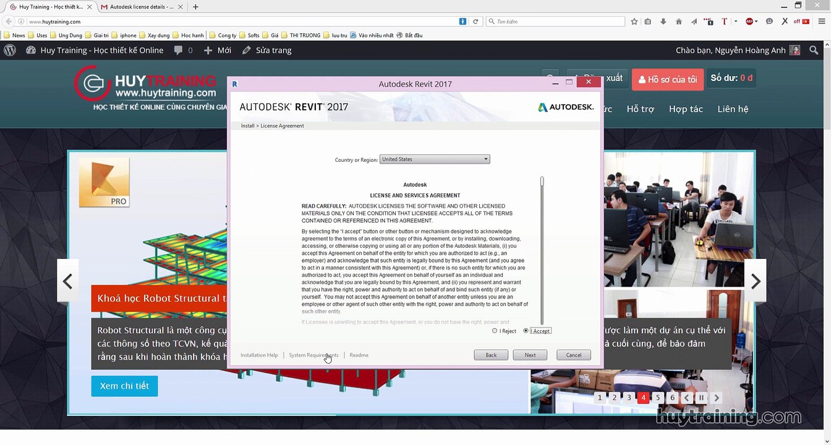The width and height of the screenshot is (831, 445).
Task: Open the bookmarks library icon
Action: [x=648, y=21]
